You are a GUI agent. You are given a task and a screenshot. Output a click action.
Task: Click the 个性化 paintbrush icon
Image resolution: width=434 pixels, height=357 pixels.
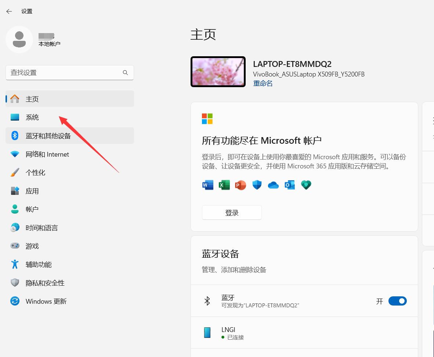click(x=15, y=173)
